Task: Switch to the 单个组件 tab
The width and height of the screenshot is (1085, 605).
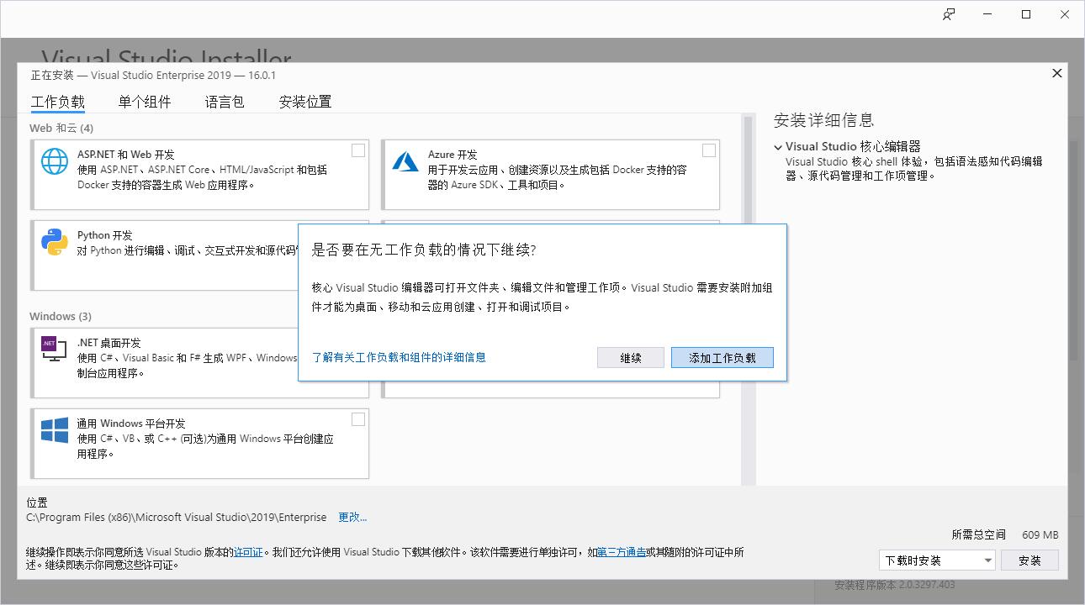Action: [x=145, y=103]
